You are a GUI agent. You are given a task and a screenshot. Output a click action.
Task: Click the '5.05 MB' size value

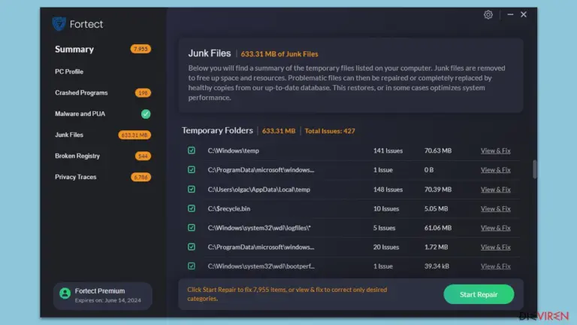tap(436, 208)
